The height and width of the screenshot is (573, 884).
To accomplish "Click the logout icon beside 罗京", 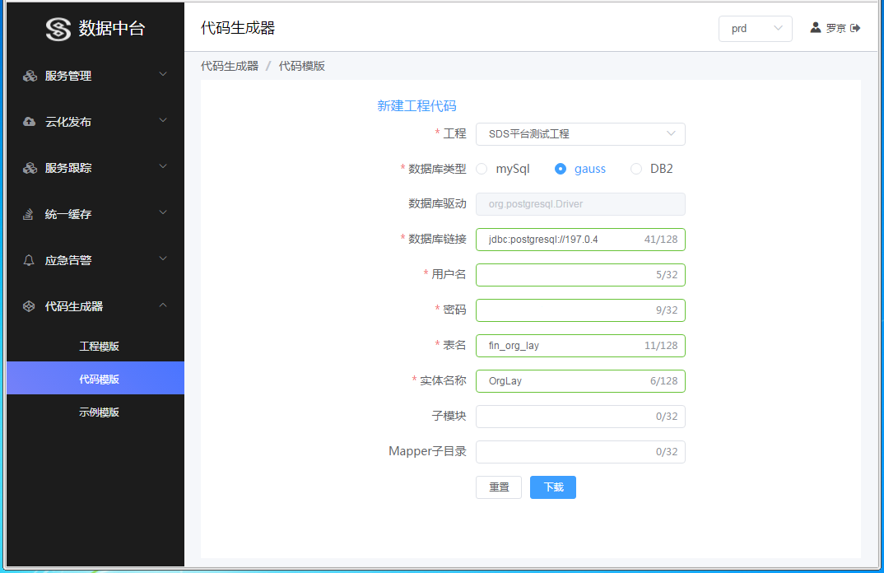I will pos(855,28).
